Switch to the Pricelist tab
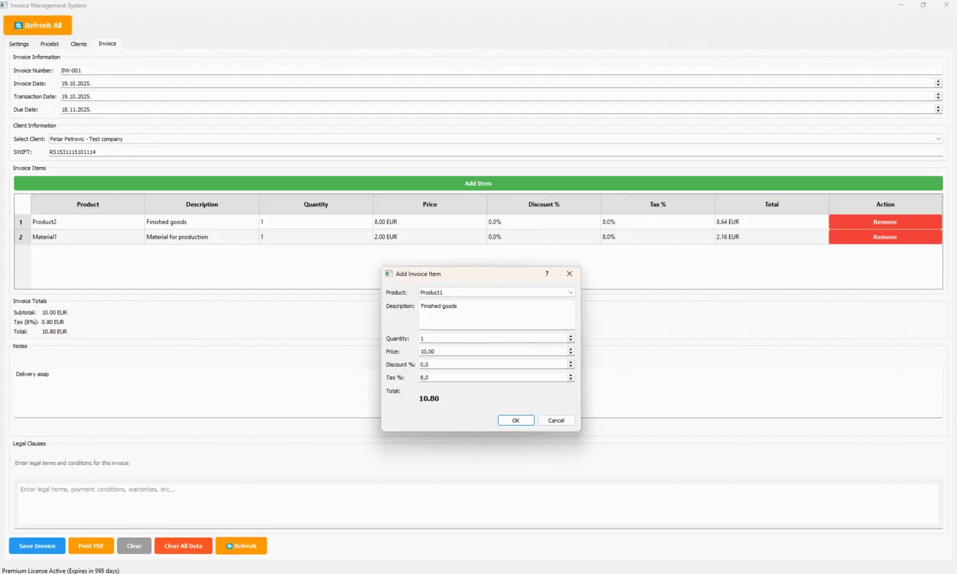957x574 pixels. click(x=49, y=44)
